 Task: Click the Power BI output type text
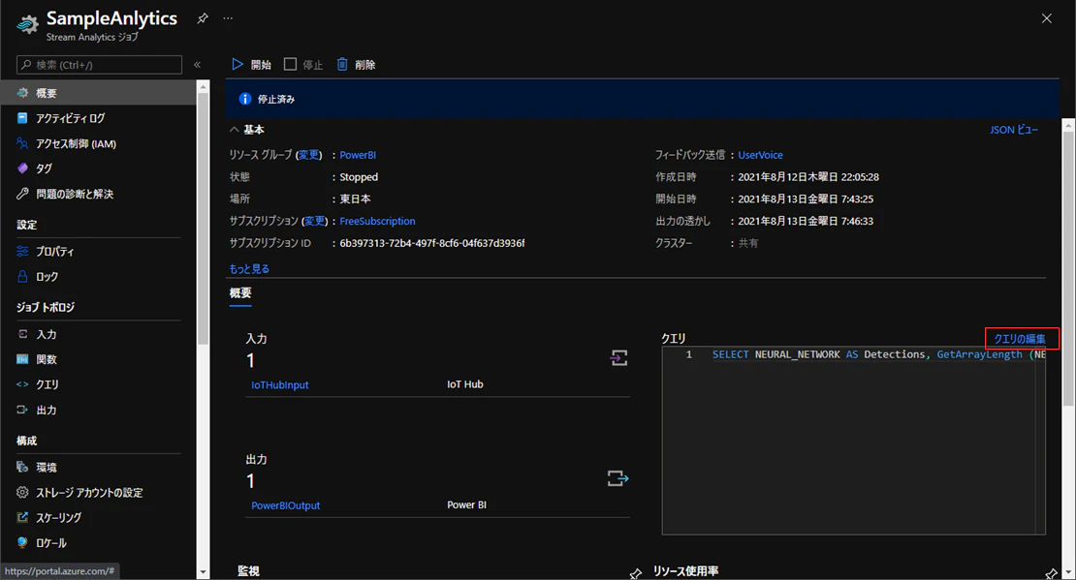pyautogui.click(x=466, y=504)
